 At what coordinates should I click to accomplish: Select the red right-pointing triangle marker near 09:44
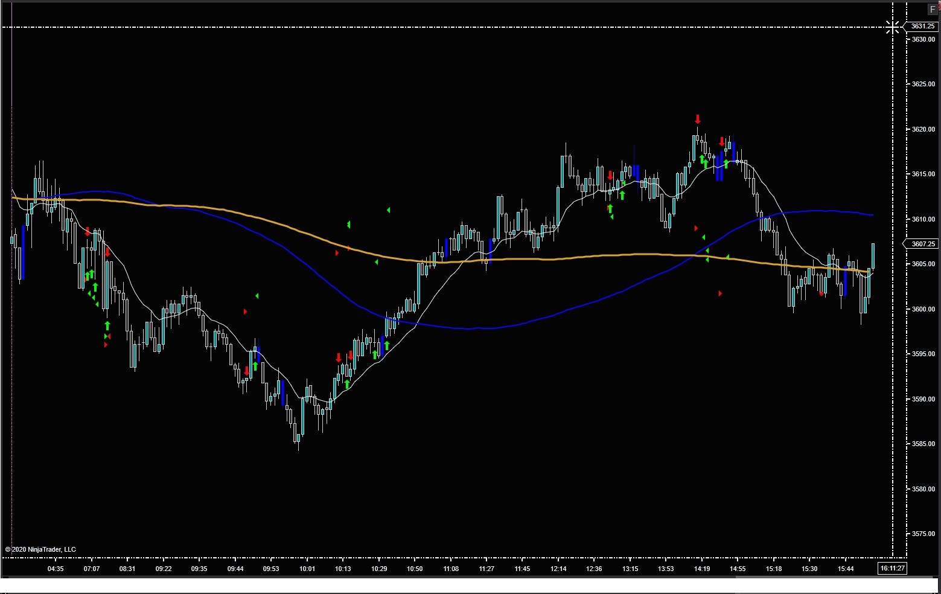[245, 311]
